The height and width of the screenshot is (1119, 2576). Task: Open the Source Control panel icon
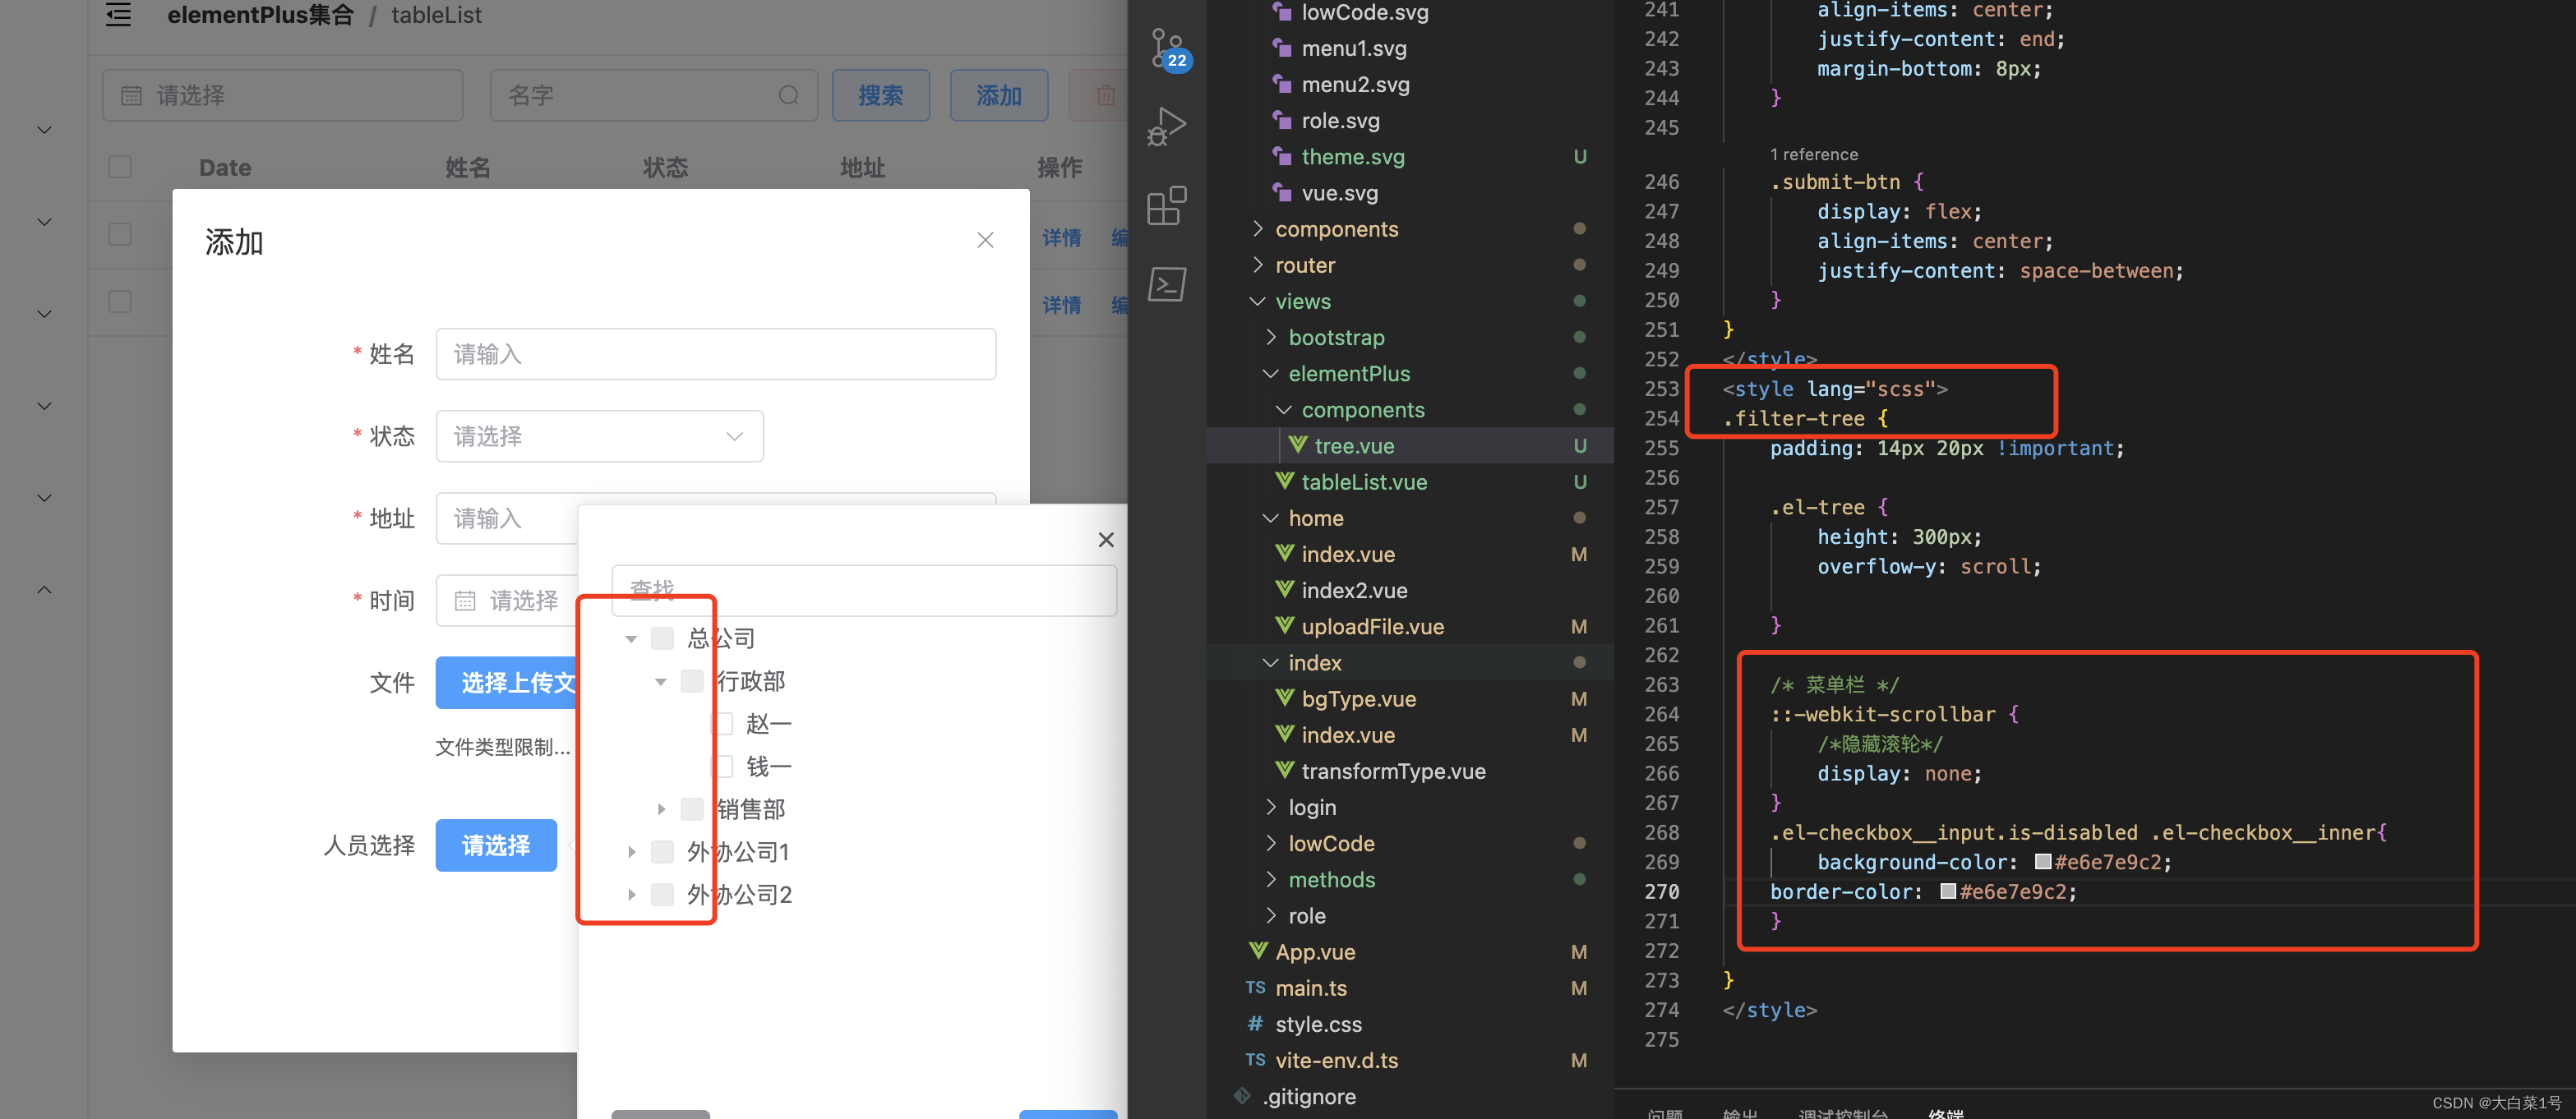click(x=1166, y=47)
